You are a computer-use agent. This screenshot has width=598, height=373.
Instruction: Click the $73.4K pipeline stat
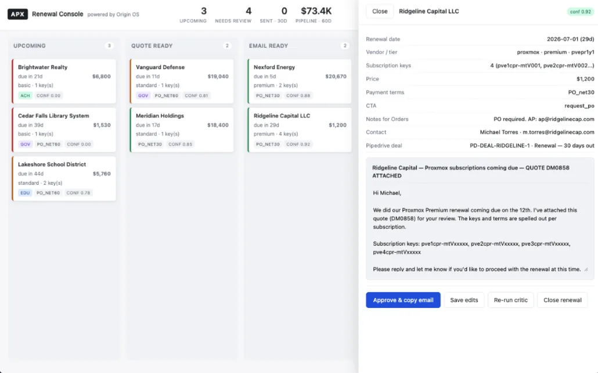point(314,15)
